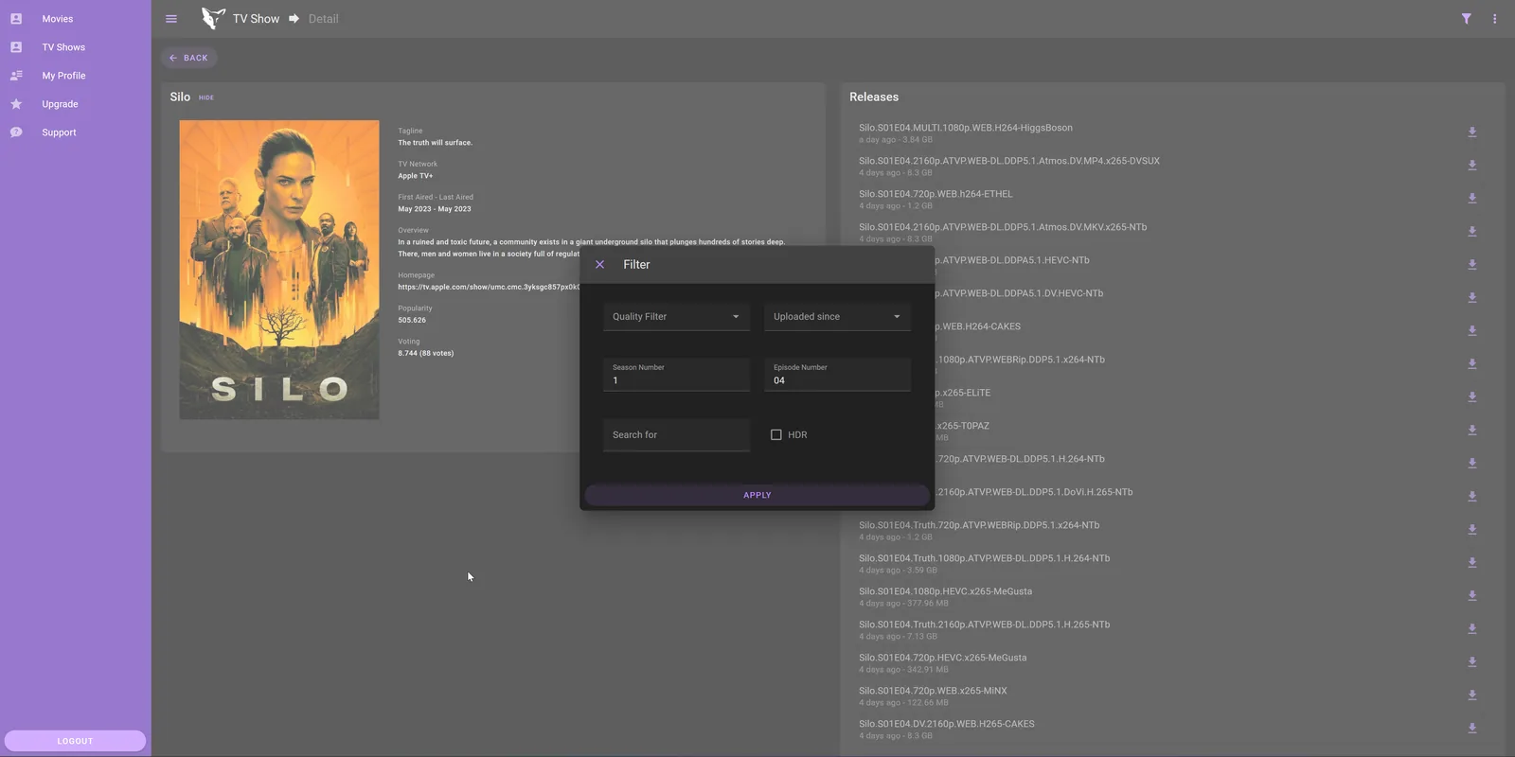
Task: Download the DV.2160p.WEB.H265-CAKES release
Action: tap(1471, 729)
